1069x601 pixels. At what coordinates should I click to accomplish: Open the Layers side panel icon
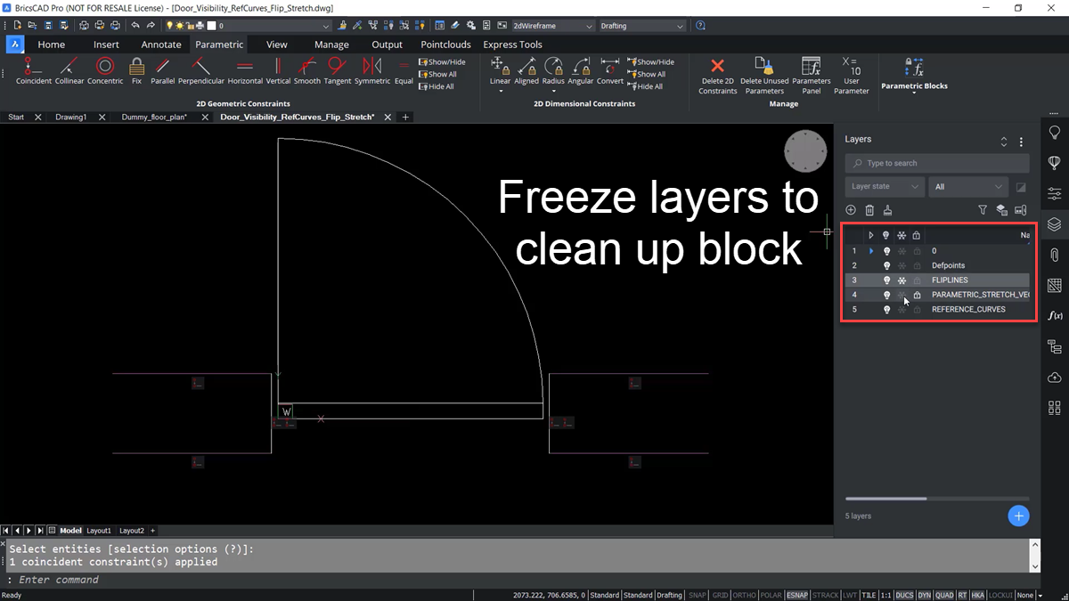point(1055,224)
